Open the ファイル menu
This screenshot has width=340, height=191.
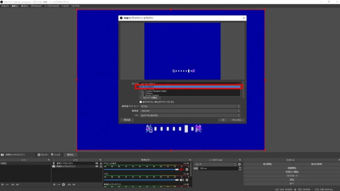click(x=5, y=6)
